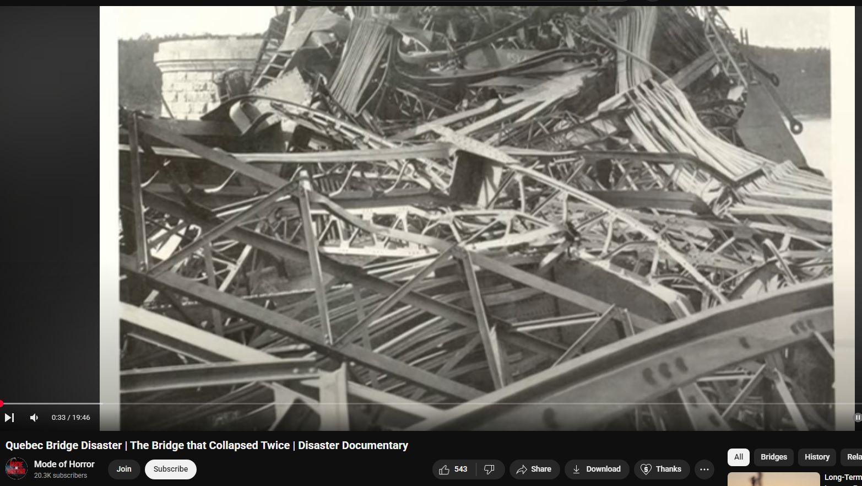Like the video with 543 likes
This screenshot has height=486, width=862.
pos(453,469)
